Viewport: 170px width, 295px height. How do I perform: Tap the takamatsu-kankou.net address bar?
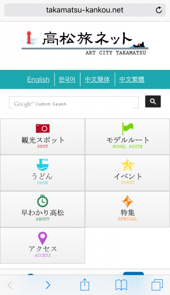[85, 10]
